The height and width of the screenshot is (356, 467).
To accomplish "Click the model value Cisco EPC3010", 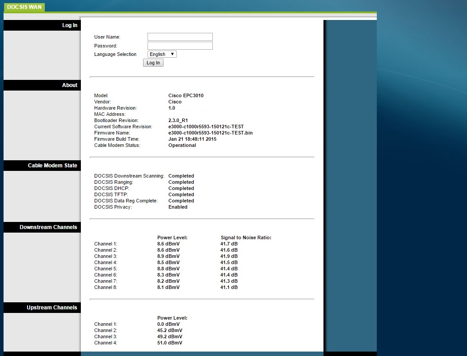I will (186, 95).
